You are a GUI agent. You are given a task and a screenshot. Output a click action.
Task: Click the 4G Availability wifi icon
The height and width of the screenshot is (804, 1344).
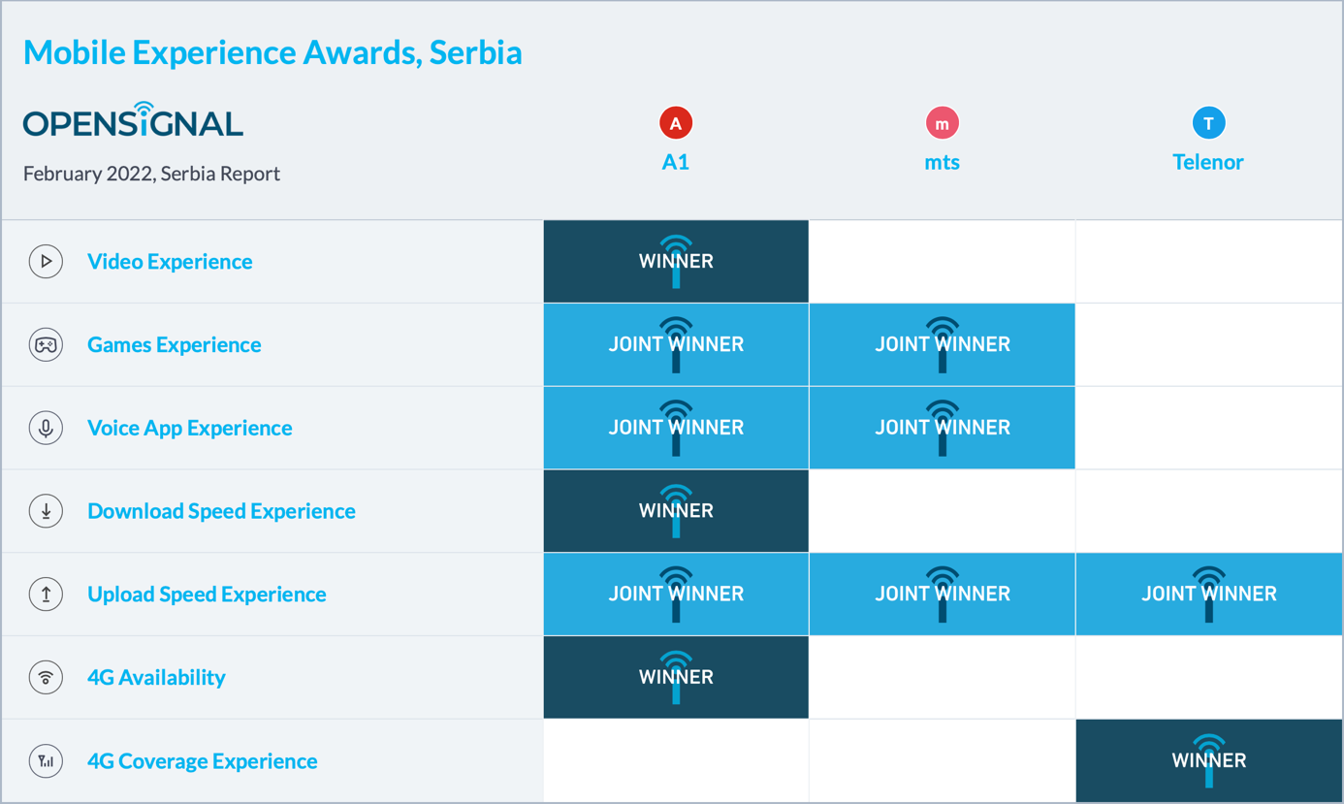click(46, 678)
